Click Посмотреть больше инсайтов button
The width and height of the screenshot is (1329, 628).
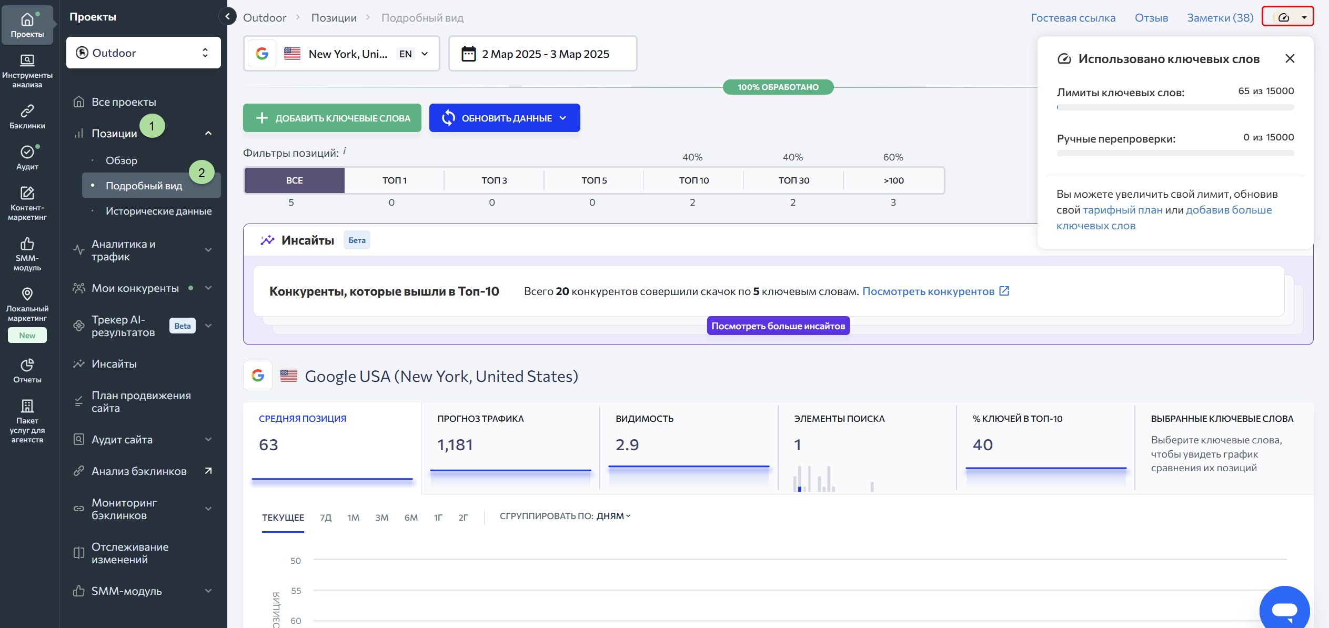pyautogui.click(x=778, y=326)
